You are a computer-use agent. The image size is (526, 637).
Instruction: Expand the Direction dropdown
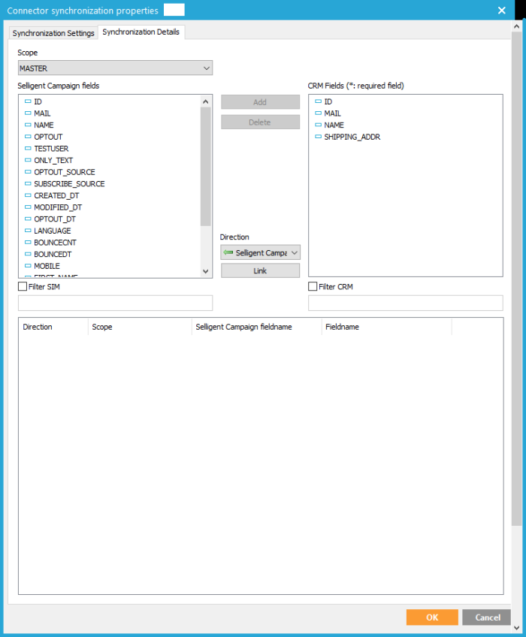pyautogui.click(x=260, y=253)
